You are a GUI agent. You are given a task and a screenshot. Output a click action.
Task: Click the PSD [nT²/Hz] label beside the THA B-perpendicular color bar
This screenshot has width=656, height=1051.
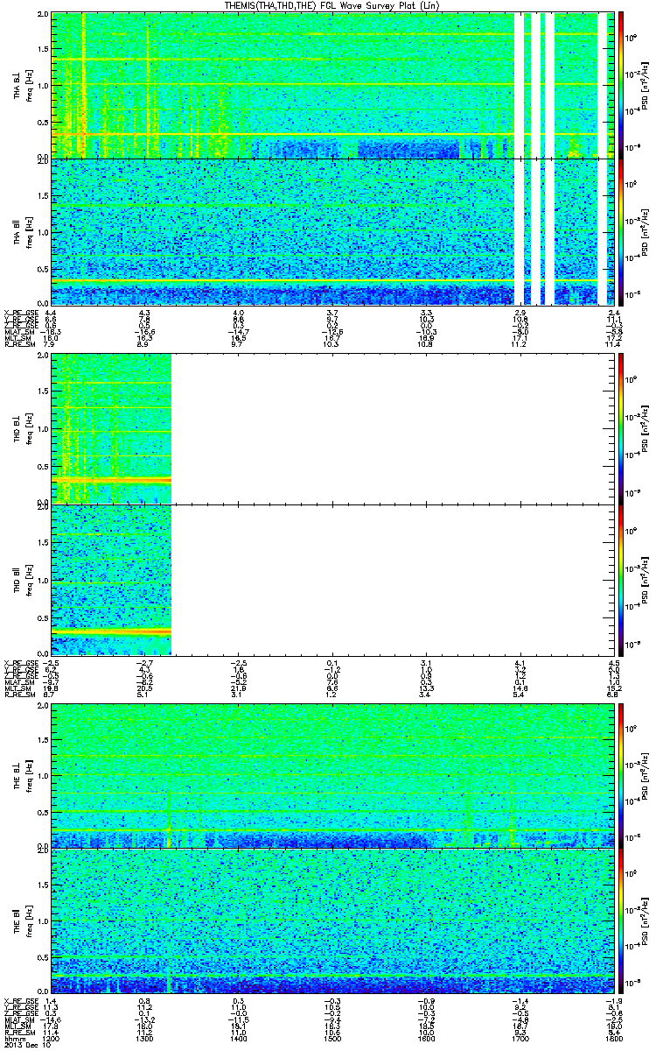click(646, 85)
